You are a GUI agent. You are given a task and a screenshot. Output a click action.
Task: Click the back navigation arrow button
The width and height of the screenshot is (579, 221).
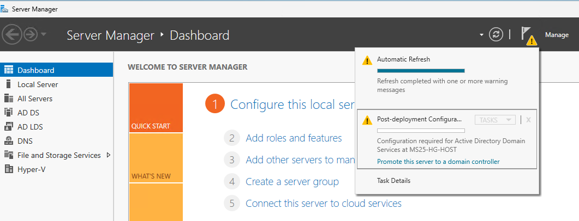[x=12, y=35]
